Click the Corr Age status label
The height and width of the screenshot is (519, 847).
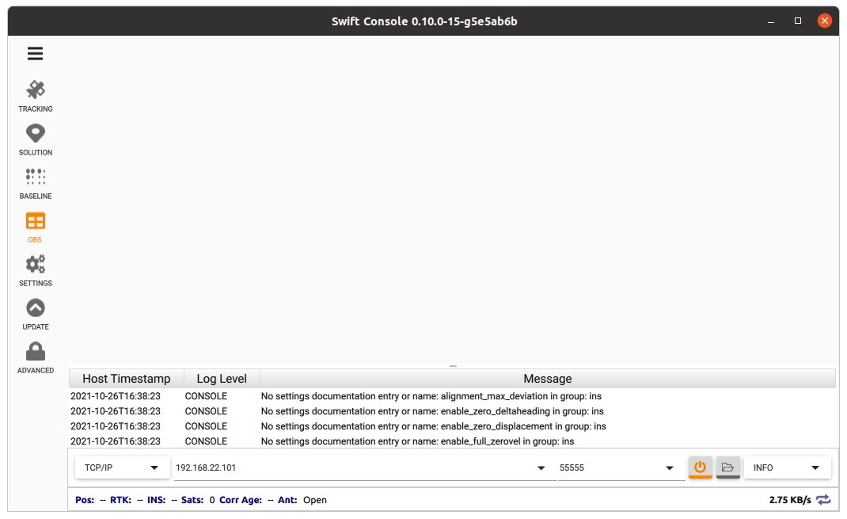241,500
